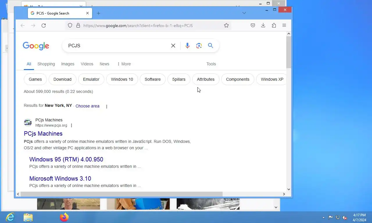Click the PCJS search input field
Viewport: 372px width, 223px height.
(118, 46)
